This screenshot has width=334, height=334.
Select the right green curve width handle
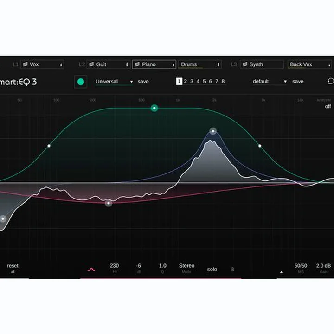pyautogui.click(x=260, y=146)
